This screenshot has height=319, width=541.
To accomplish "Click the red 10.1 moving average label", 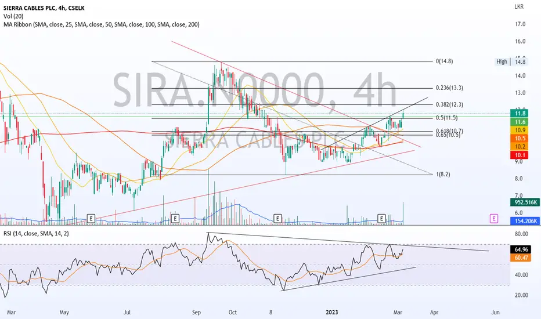I will [x=520, y=155].
